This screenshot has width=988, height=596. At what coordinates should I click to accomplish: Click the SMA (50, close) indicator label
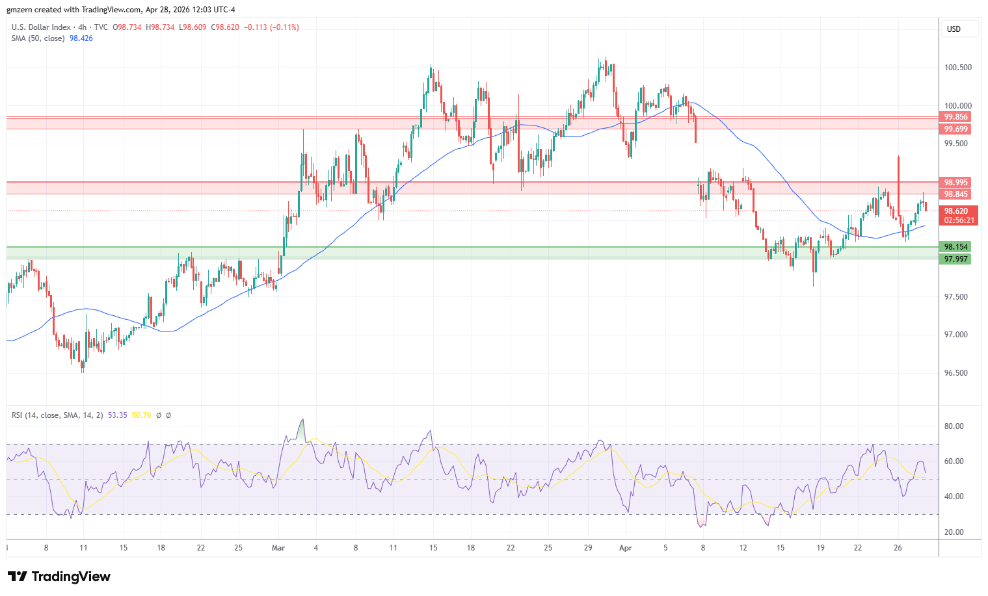38,38
